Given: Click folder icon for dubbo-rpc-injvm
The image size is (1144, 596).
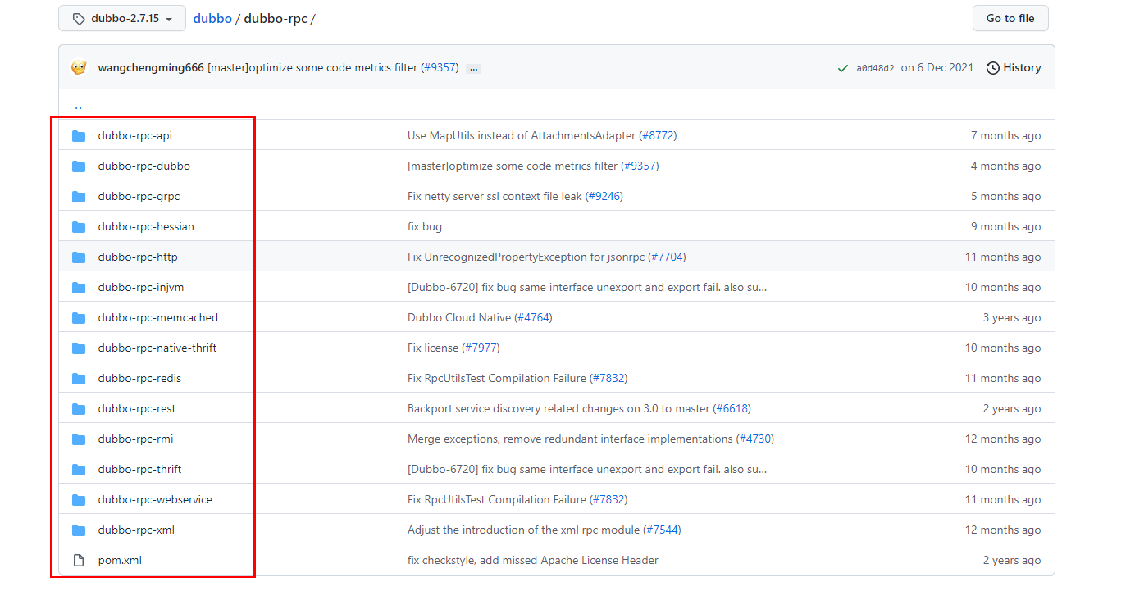Looking at the screenshot, I should (x=79, y=288).
